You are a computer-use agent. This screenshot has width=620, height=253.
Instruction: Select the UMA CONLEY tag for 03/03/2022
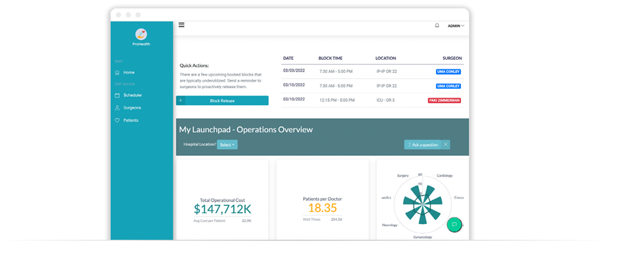point(448,71)
